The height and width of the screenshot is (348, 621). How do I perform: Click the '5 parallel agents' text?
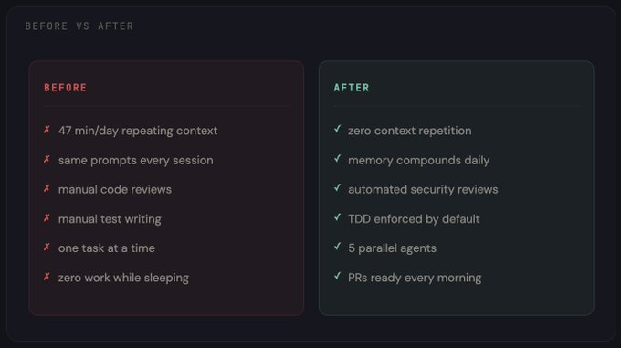[x=392, y=248]
